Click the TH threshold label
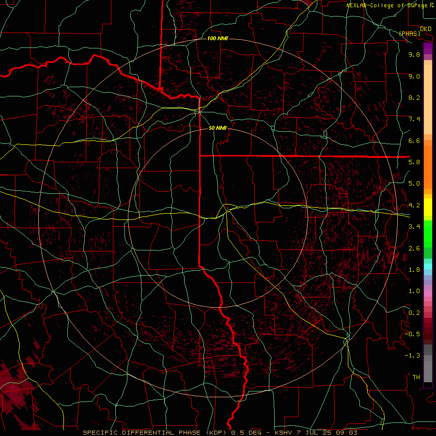Image resolution: width=436 pixels, height=436 pixels. [x=416, y=377]
